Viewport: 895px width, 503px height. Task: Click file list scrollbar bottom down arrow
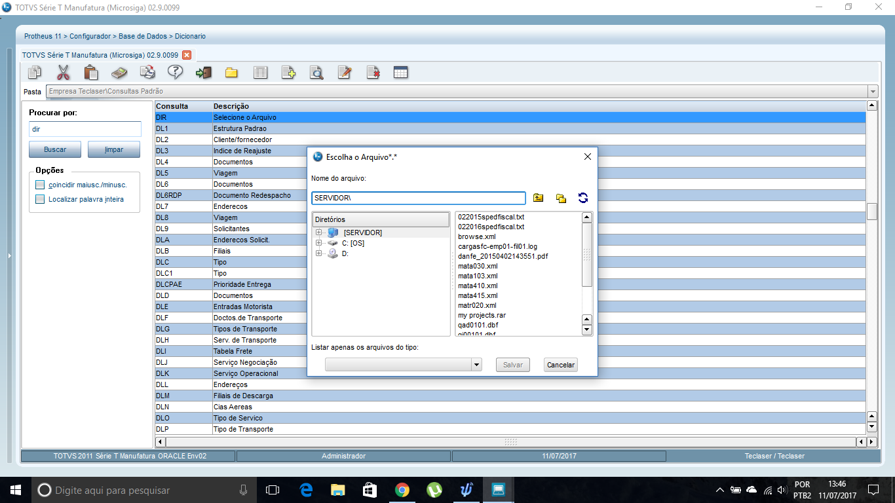pyautogui.click(x=587, y=330)
